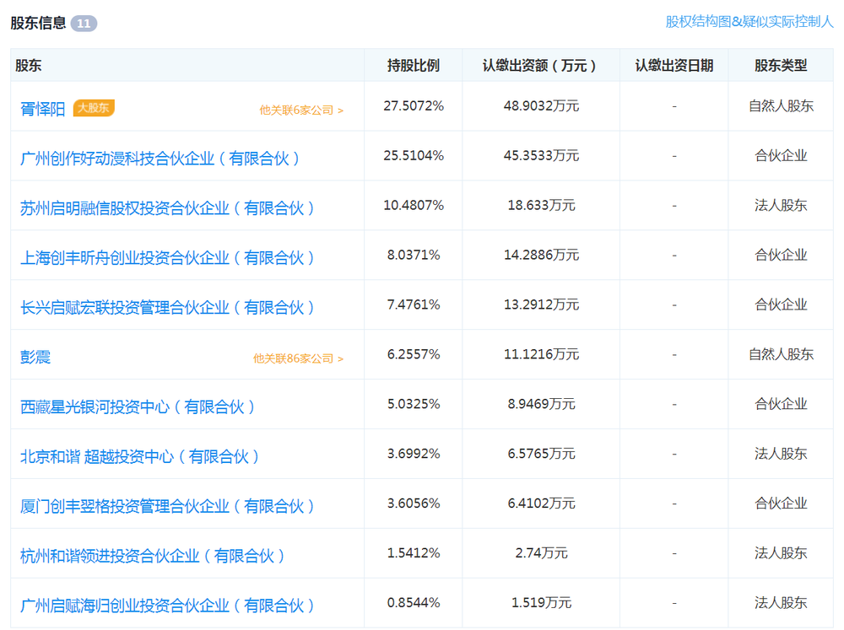Open 北京和谐 超越投资中心 link
Viewport: 844px width, 630px height.
tap(139, 457)
